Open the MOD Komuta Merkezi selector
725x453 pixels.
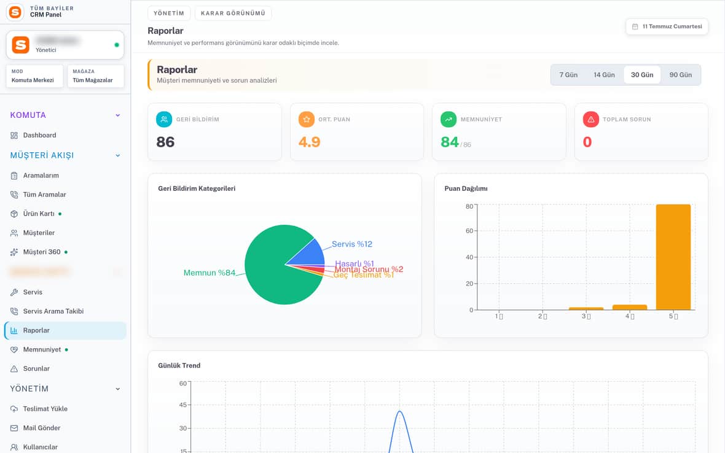pyautogui.click(x=34, y=76)
